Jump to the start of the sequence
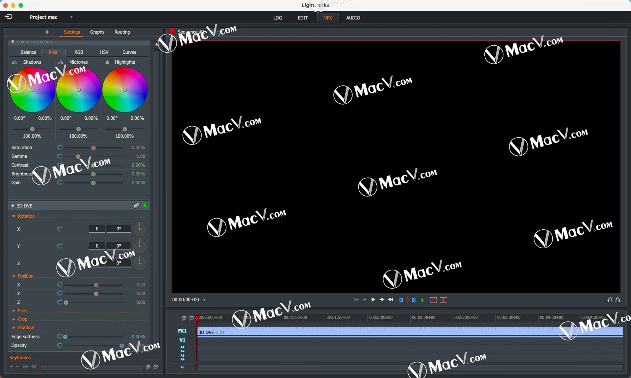 pos(356,300)
